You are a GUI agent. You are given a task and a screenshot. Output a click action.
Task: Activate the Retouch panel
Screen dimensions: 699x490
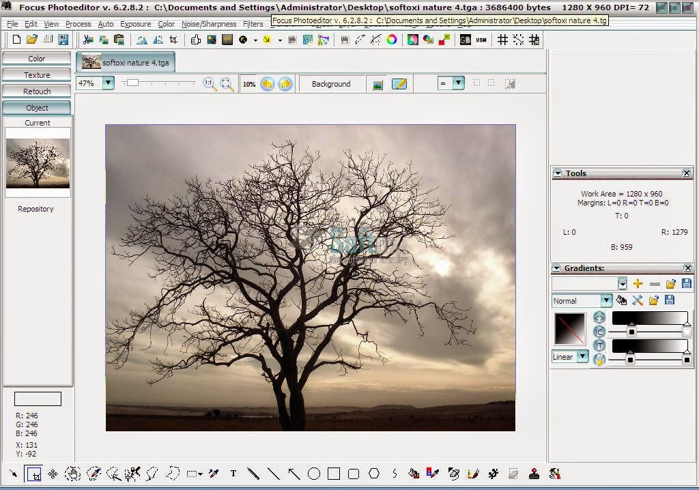pyautogui.click(x=36, y=91)
